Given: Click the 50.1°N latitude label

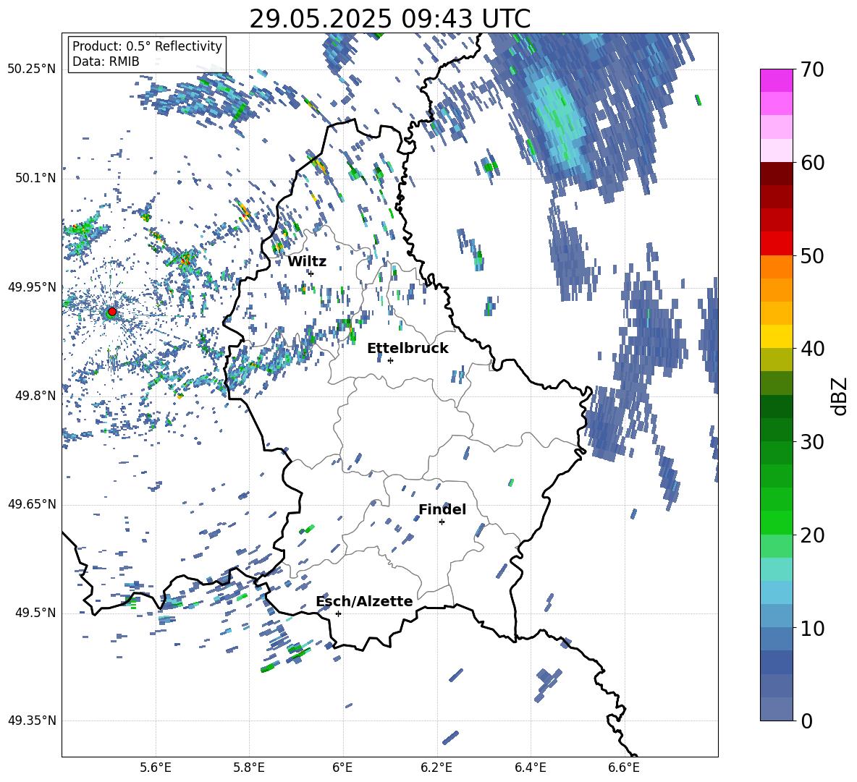Looking at the screenshot, I should tap(36, 178).
